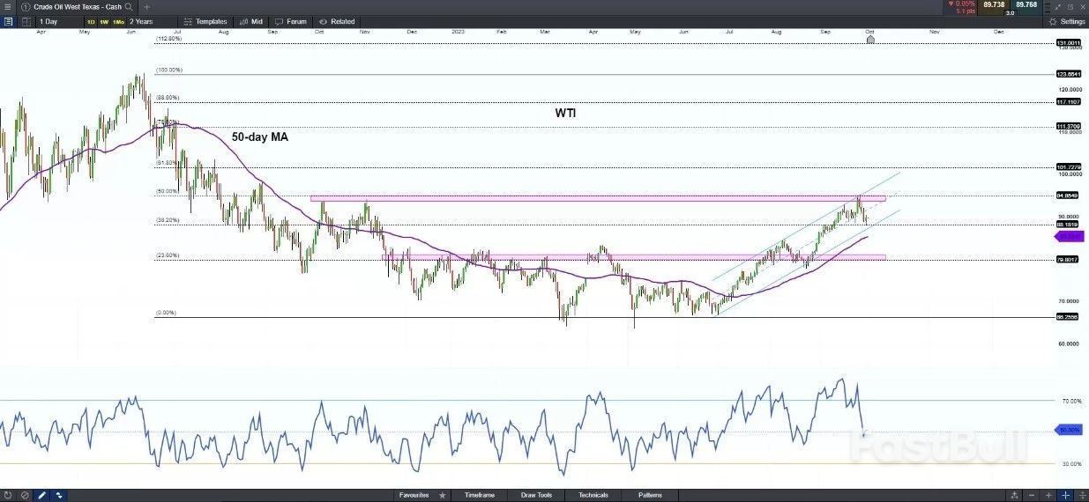
Task: Open the Timeframe tab
Action: [480, 495]
